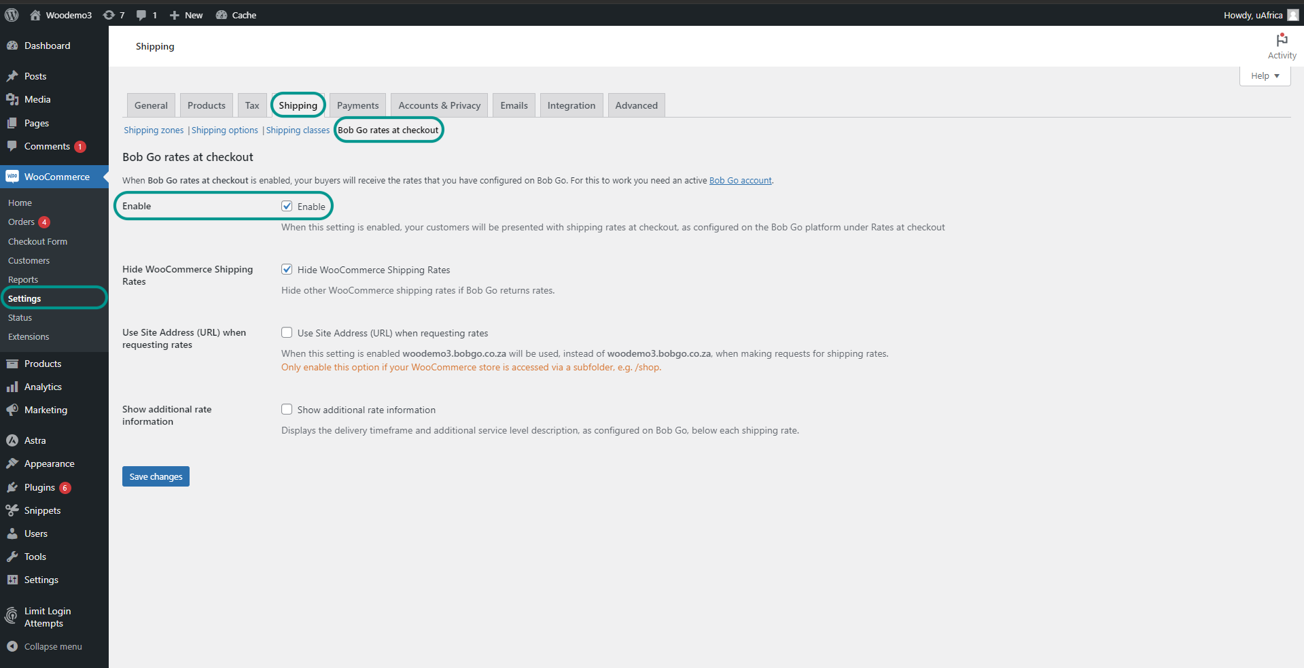
Task: Go to Accounts & Privacy tab
Action: click(x=439, y=105)
